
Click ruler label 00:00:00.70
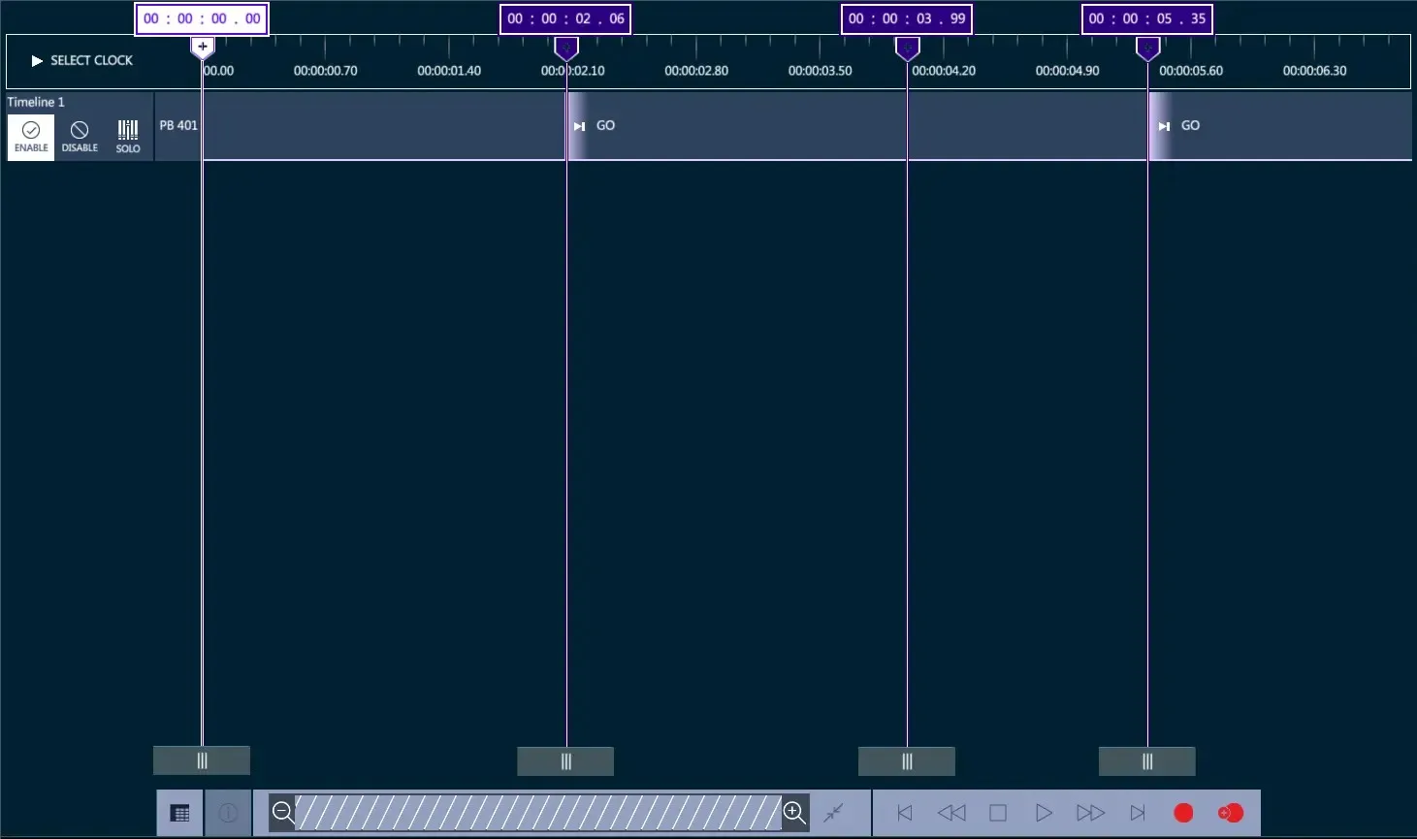[x=326, y=71]
